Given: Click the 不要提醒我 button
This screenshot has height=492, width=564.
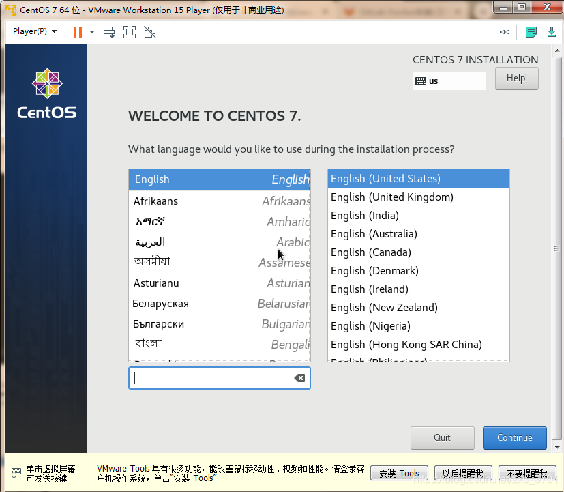Looking at the screenshot, I should [527, 474].
